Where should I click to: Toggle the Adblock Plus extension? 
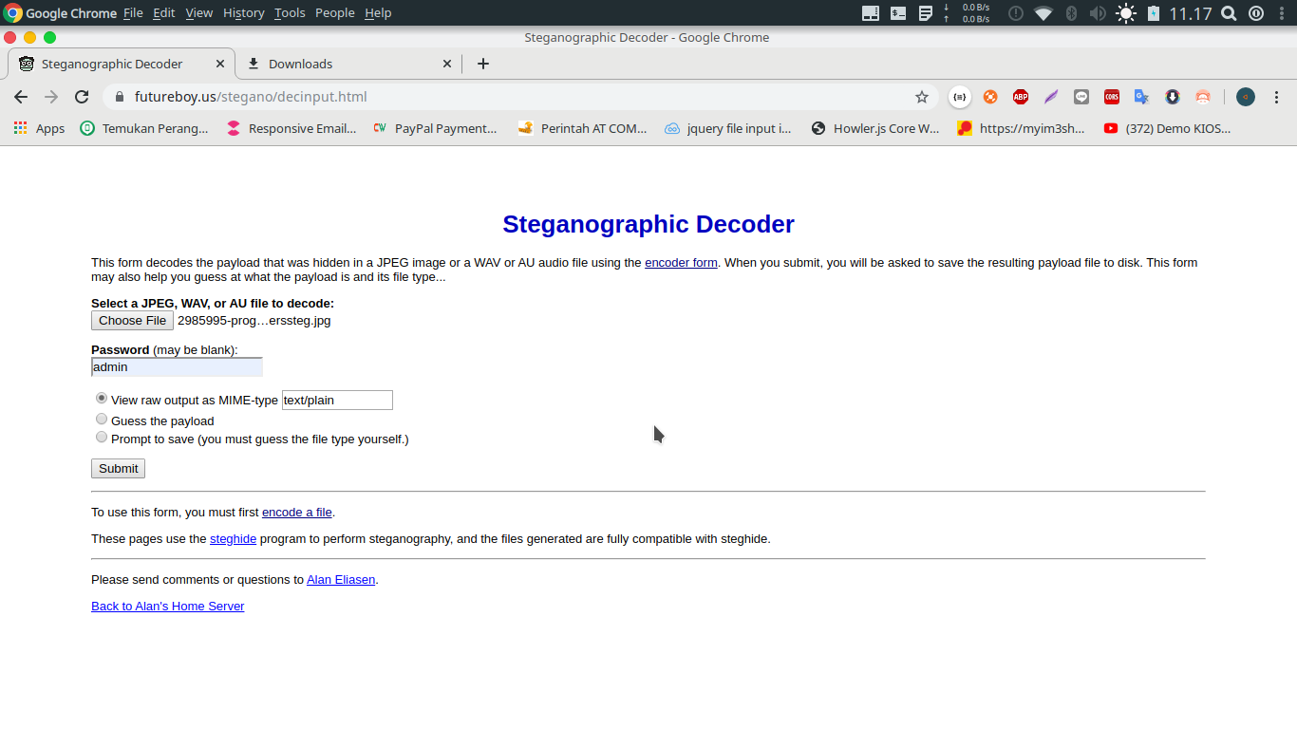pyautogui.click(x=1021, y=96)
